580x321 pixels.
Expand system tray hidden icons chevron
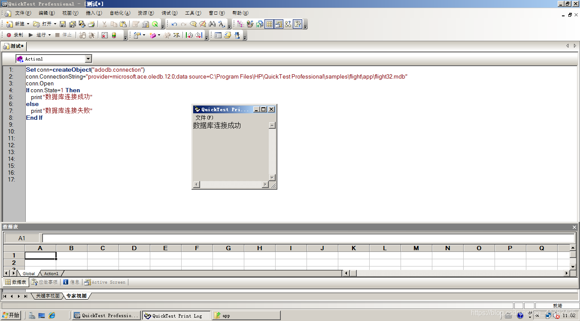(537, 315)
